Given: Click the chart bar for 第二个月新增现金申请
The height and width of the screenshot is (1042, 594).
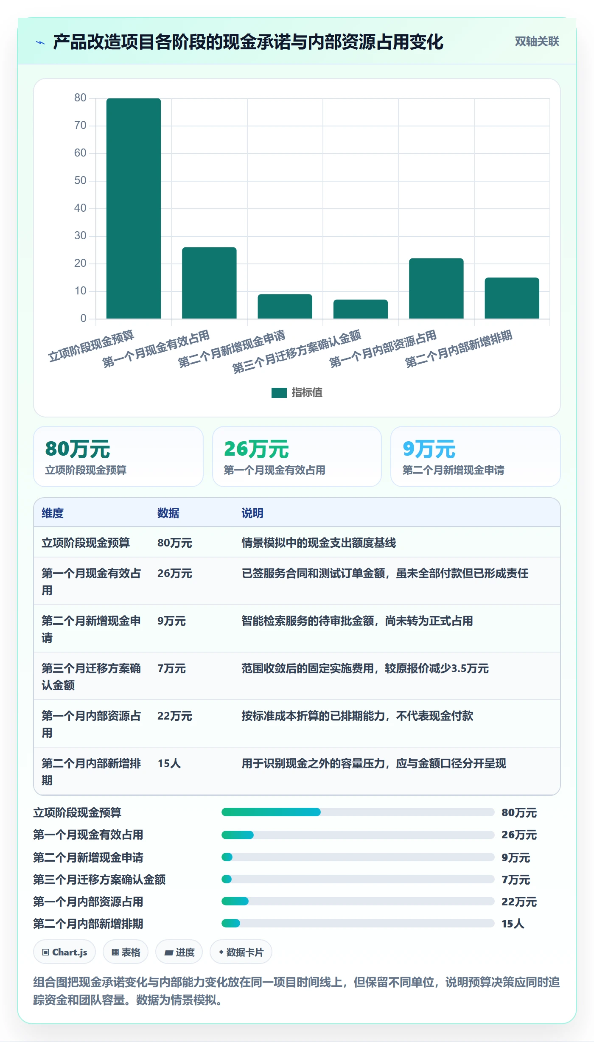Looking at the screenshot, I should point(285,306).
